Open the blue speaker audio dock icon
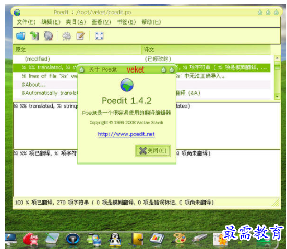This screenshot has height=249, width=287. [x=73, y=239]
